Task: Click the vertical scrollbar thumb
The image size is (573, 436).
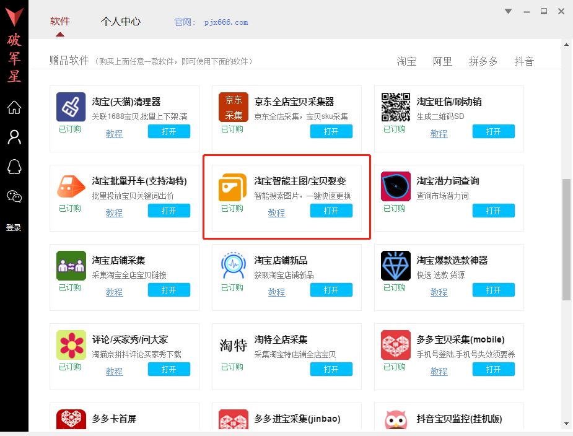Action: click(566, 240)
